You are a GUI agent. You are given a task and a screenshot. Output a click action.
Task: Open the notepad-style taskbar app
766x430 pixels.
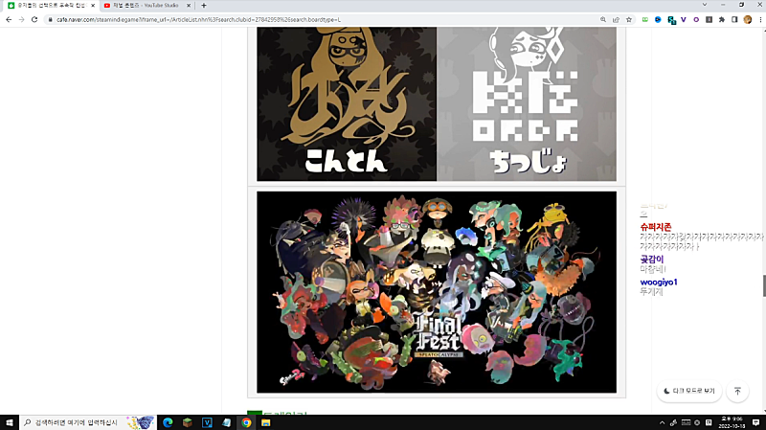click(227, 422)
